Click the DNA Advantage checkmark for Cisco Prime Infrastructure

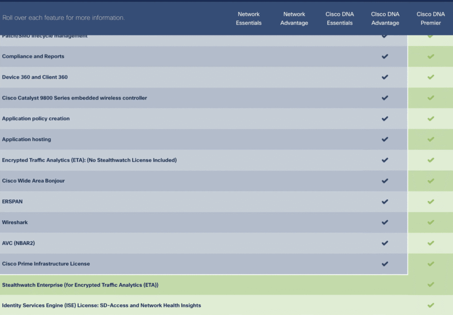[x=385, y=264]
